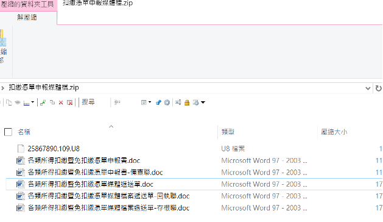Click the refresh button beside address bar
This screenshot has height=222, width=383.
point(378,88)
